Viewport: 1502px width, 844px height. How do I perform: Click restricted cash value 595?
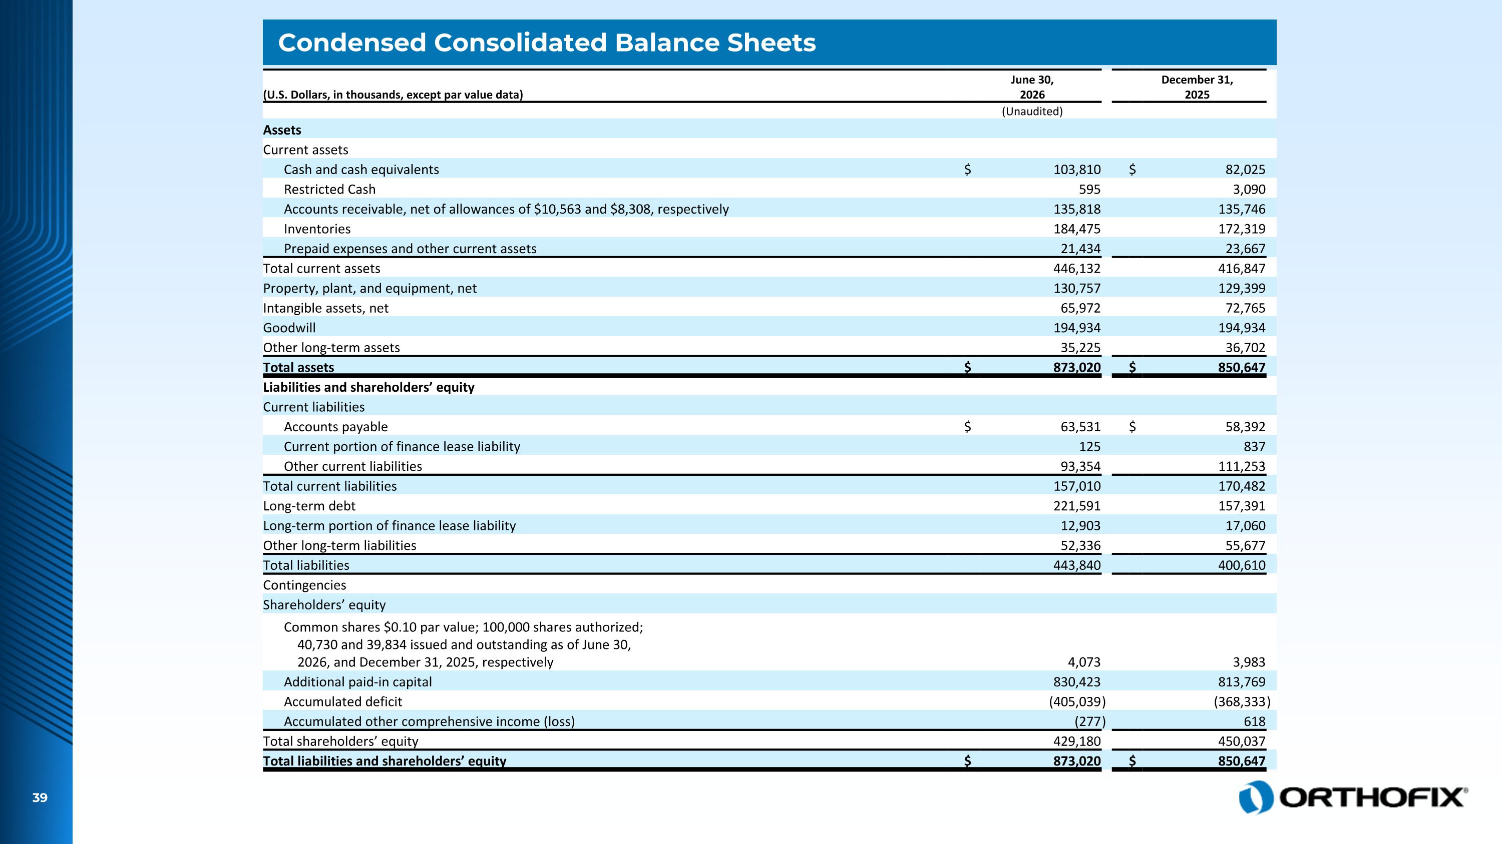pos(1089,189)
